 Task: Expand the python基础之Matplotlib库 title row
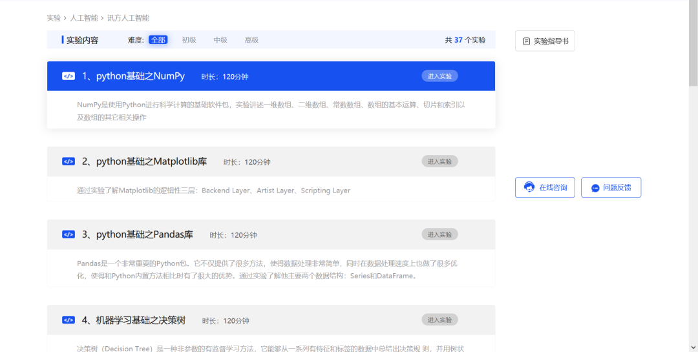click(151, 161)
